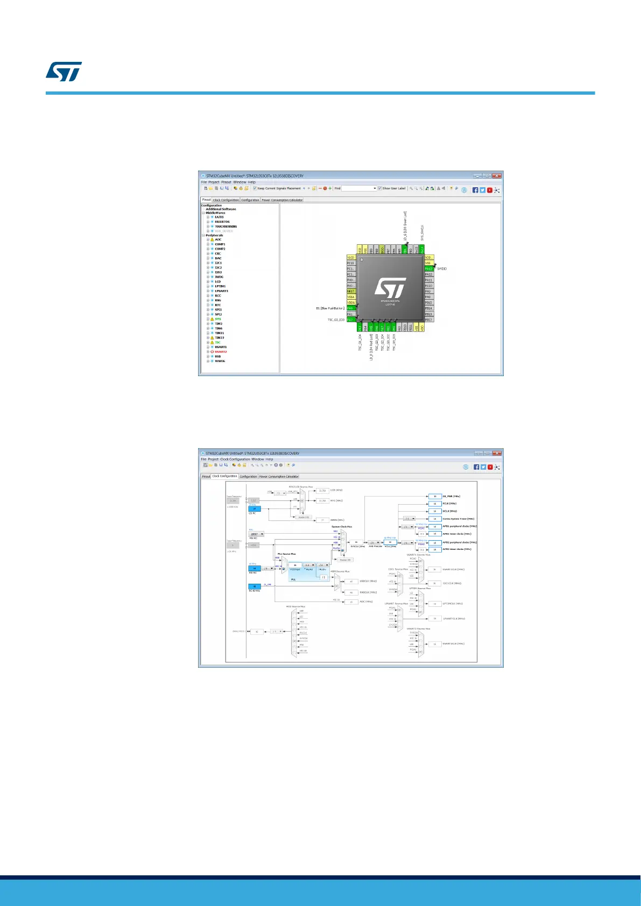Click the VLCD pin on the chip

351,257
